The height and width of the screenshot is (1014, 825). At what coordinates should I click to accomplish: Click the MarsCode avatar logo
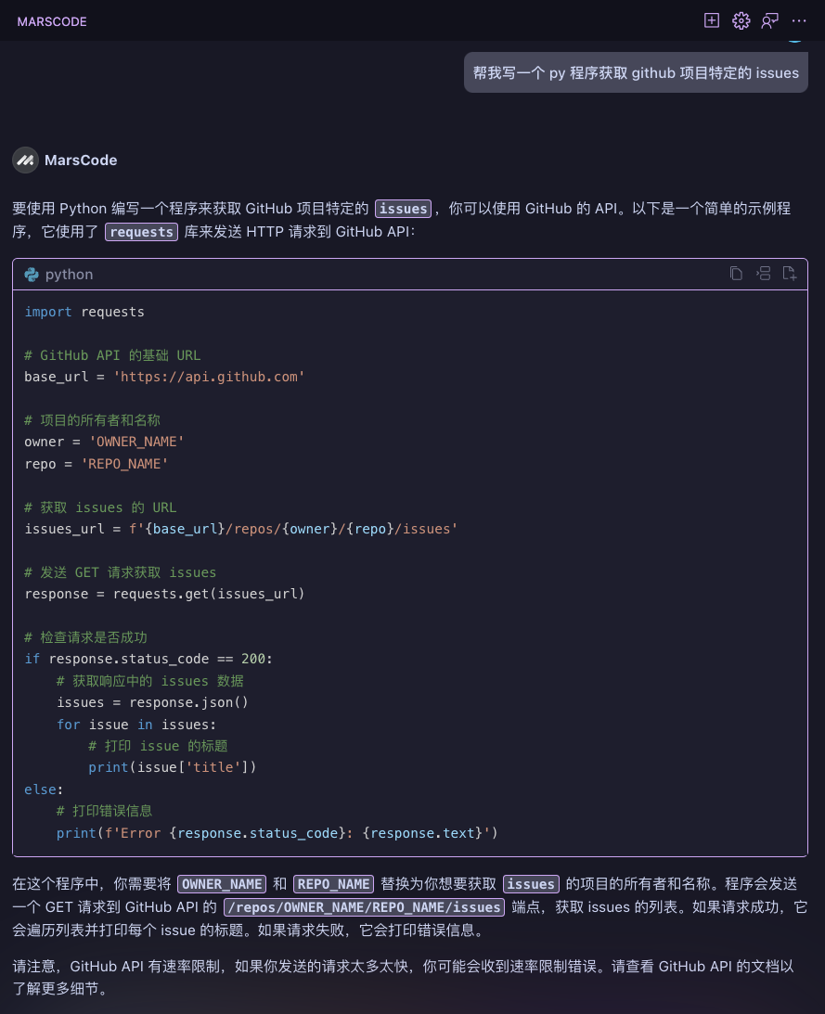[x=25, y=160]
